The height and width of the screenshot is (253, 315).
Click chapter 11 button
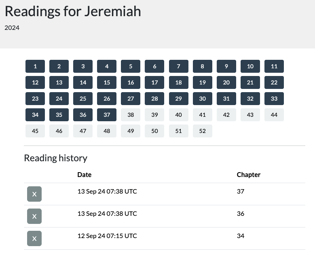point(274,66)
